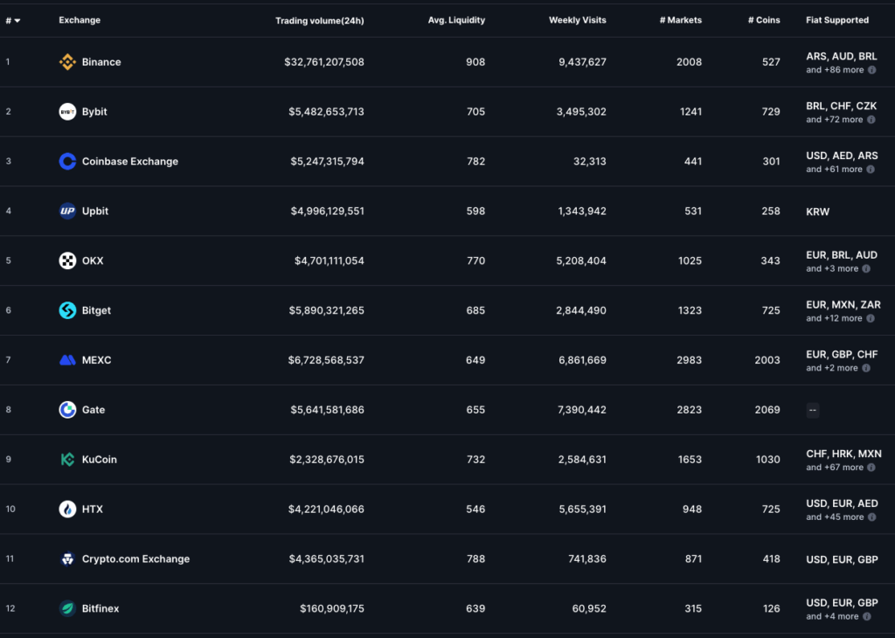Sort table by Exchange column header
The width and height of the screenshot is (895, 638).
point(80,20)
